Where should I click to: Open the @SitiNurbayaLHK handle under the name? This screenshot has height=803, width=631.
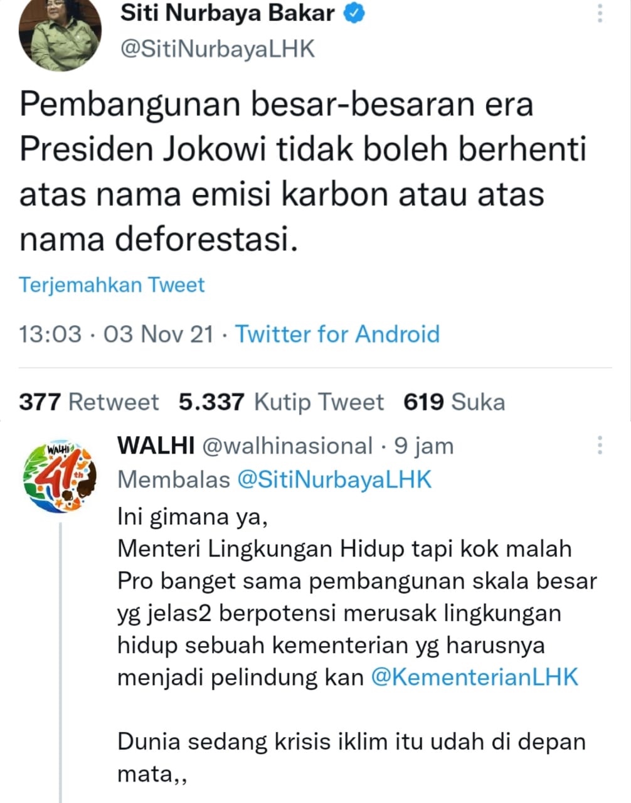click(217, 48)
